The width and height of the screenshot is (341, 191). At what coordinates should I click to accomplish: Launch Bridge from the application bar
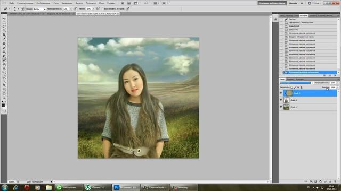click(x=122, y=3)
